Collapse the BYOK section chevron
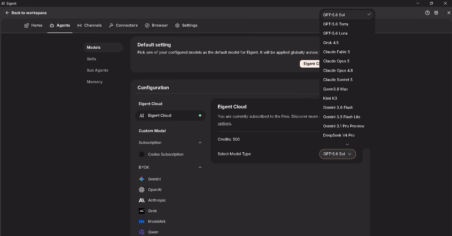 (200, 167)
